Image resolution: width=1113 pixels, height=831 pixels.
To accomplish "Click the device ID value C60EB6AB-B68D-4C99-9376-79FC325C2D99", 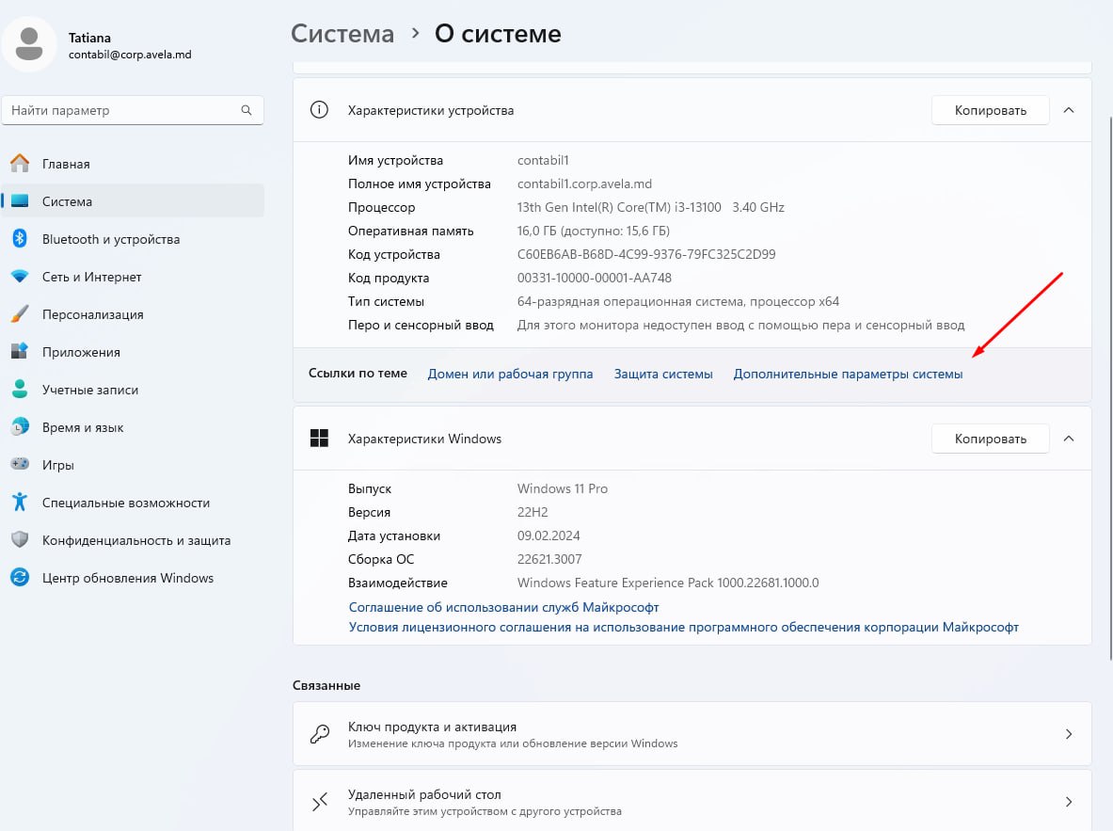I will click(646, 254).
